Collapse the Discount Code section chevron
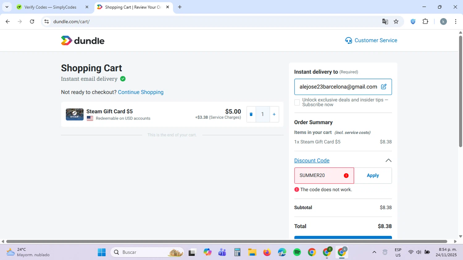 coord(388,160)
